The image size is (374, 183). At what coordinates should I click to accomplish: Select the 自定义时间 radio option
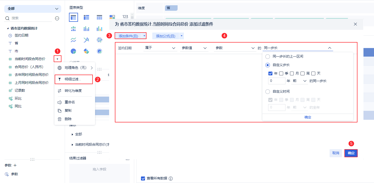(x=268, y=92)
